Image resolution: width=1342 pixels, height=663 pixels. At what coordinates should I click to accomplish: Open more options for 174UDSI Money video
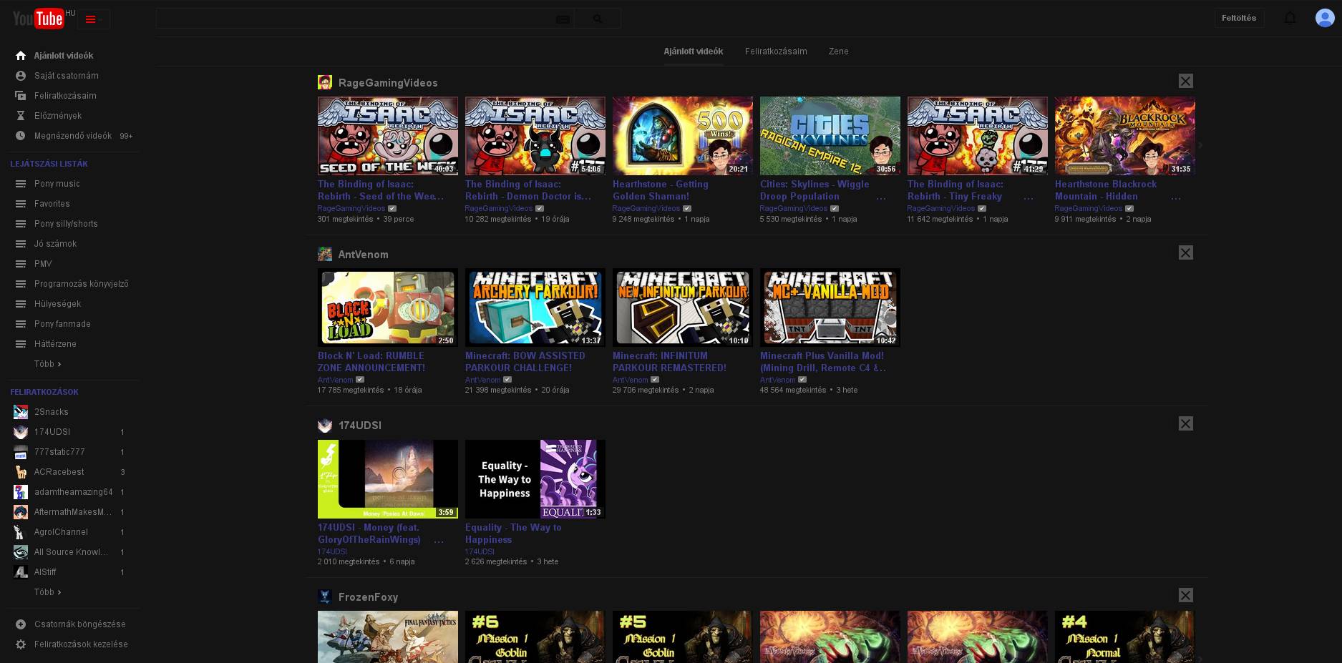(x=438, y=540)
